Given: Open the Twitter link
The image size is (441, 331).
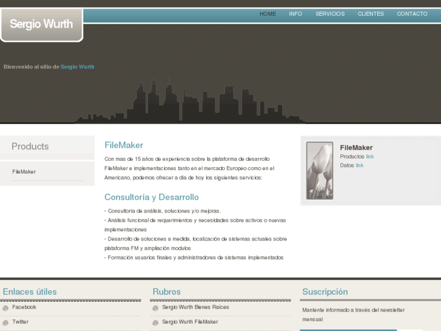Looking at the screenshot, I should tap(20, 322).
